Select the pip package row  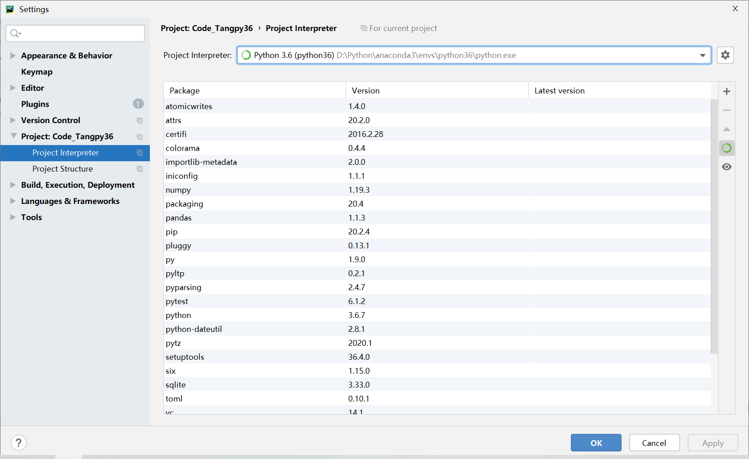(x=438, y=232)
